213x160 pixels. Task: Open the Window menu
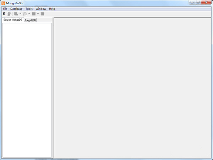pyautogui.click(x=41, y=9)
